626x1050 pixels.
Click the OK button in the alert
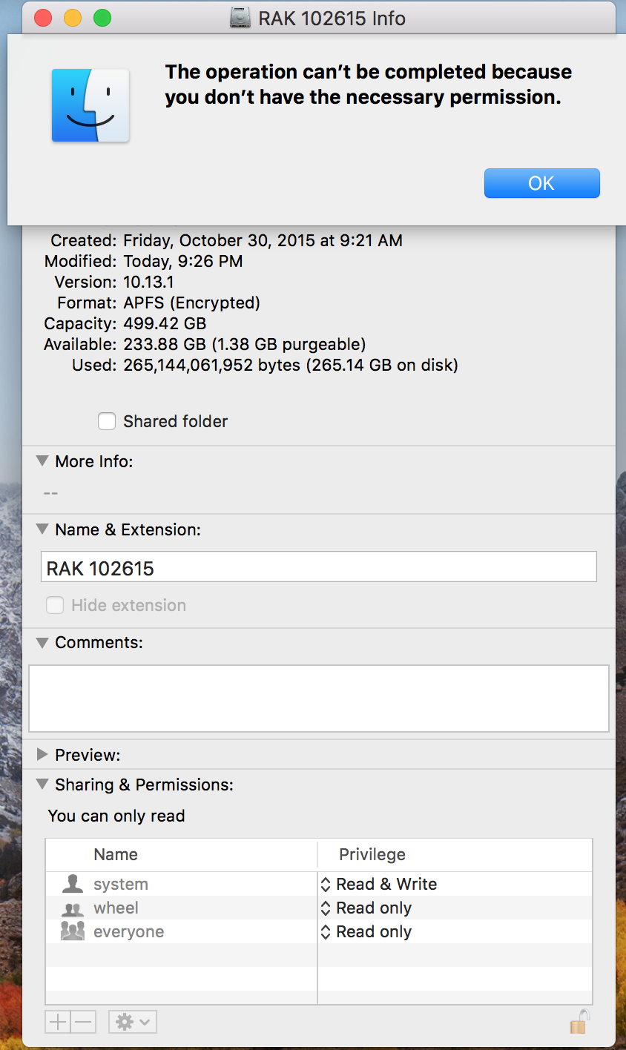point(541,183)
